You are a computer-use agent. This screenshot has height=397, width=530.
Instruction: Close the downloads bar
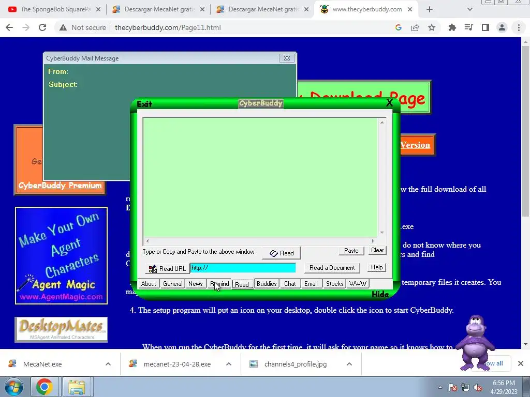(x=521, y=363)
